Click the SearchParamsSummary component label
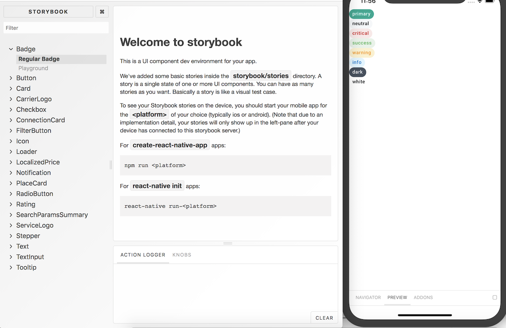This screenshot has height=328, width=506. tap(52, 215)
